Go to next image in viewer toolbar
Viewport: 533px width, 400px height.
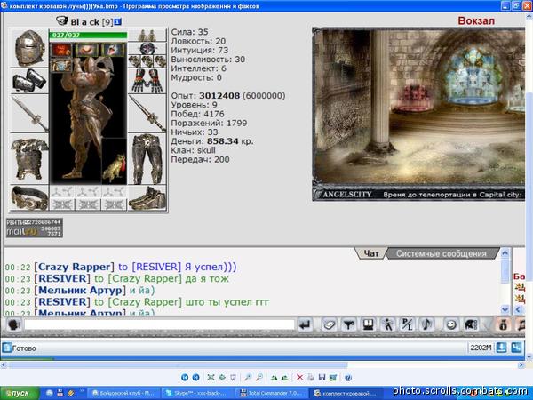[195, 377]
